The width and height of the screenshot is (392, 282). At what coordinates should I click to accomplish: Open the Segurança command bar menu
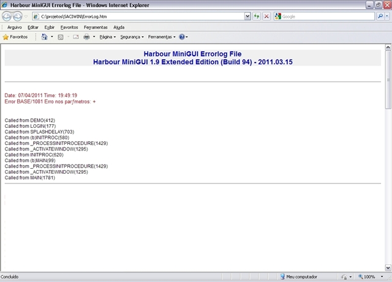132,37
